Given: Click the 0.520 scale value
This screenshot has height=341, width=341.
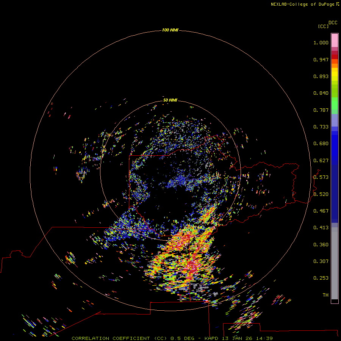Looking at the screenshot, I should click(321, 194).
